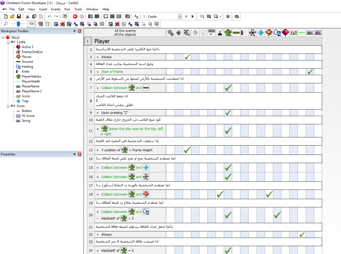The image size is (341, 254).
Task: Save the application using the floppy icon
Action: 19,16
